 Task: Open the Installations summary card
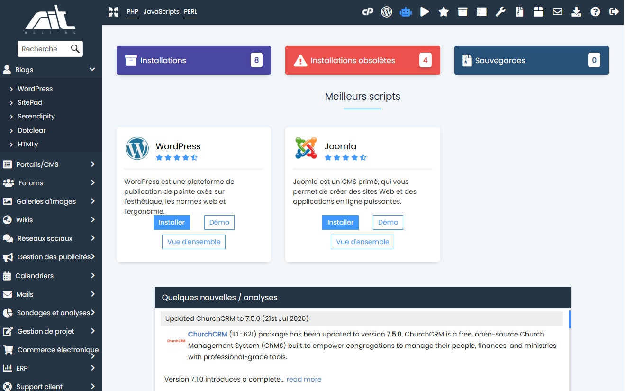pyautogui.click(x=194, y=60)
